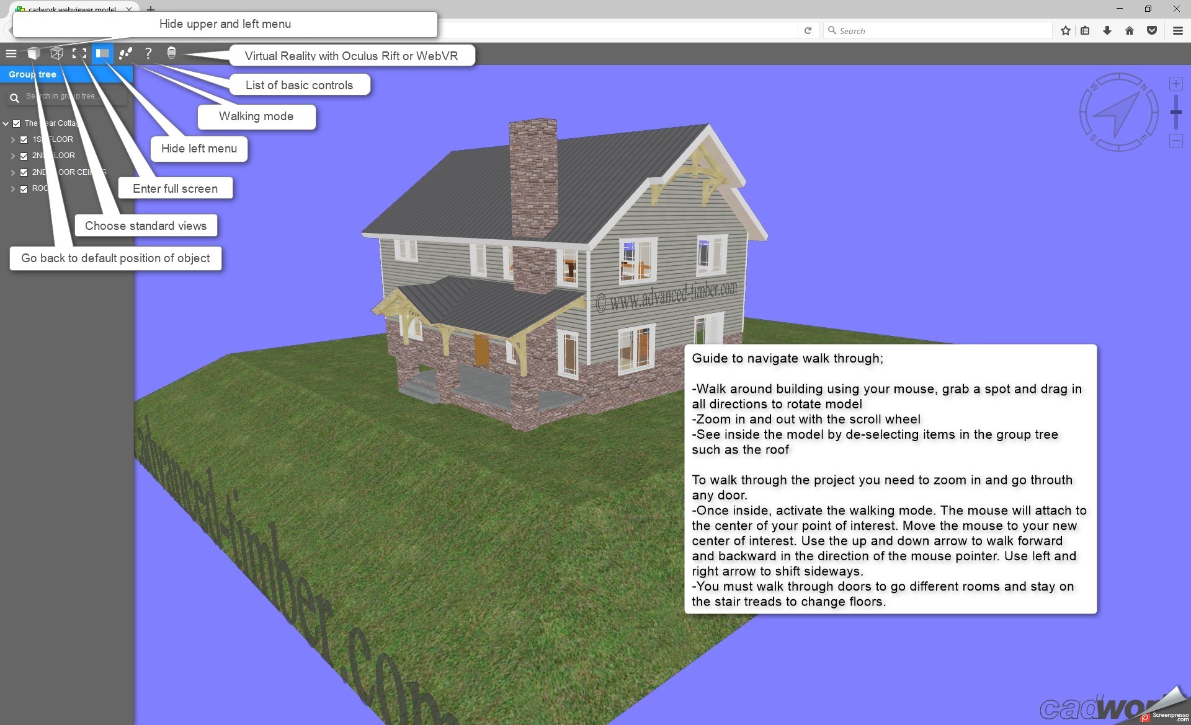Expand the 2ND FLOOR tree node
1191x725 pixels.
pyautogui.click(x=12, y=156)
